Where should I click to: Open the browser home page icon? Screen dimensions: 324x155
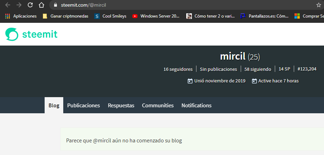coord(41,5)
